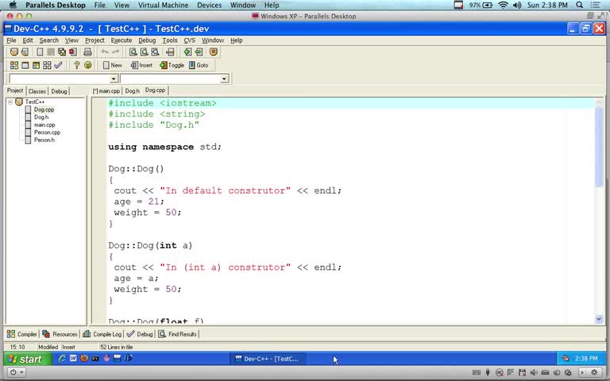Click the Debug checkmark toolbar icon
The image size is (610, 381).
coord(58,65)
